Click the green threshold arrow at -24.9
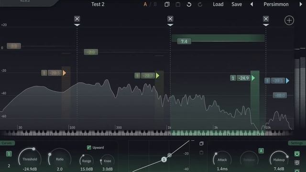The height and width of the screenshot is (172, 306). (253, 78)
